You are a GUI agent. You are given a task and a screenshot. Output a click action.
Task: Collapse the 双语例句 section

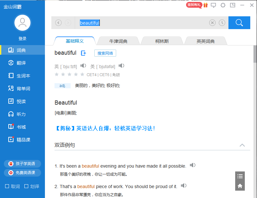pyautogui.click(x=242, y=145)
